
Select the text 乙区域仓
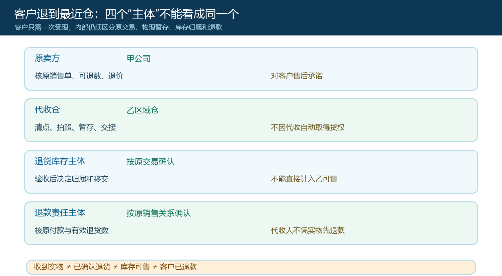[143, 110]
